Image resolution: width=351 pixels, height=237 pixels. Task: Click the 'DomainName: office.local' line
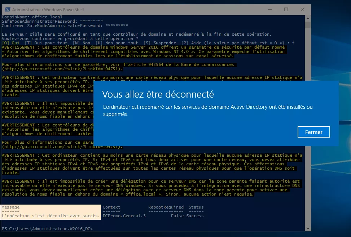[32, 17]
